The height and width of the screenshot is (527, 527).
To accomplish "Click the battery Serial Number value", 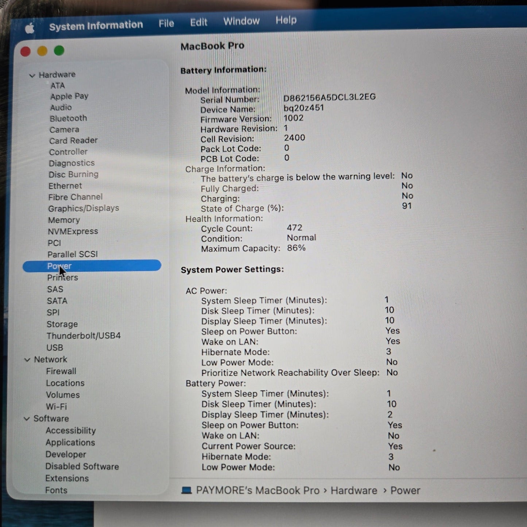I will click(329, 97).
